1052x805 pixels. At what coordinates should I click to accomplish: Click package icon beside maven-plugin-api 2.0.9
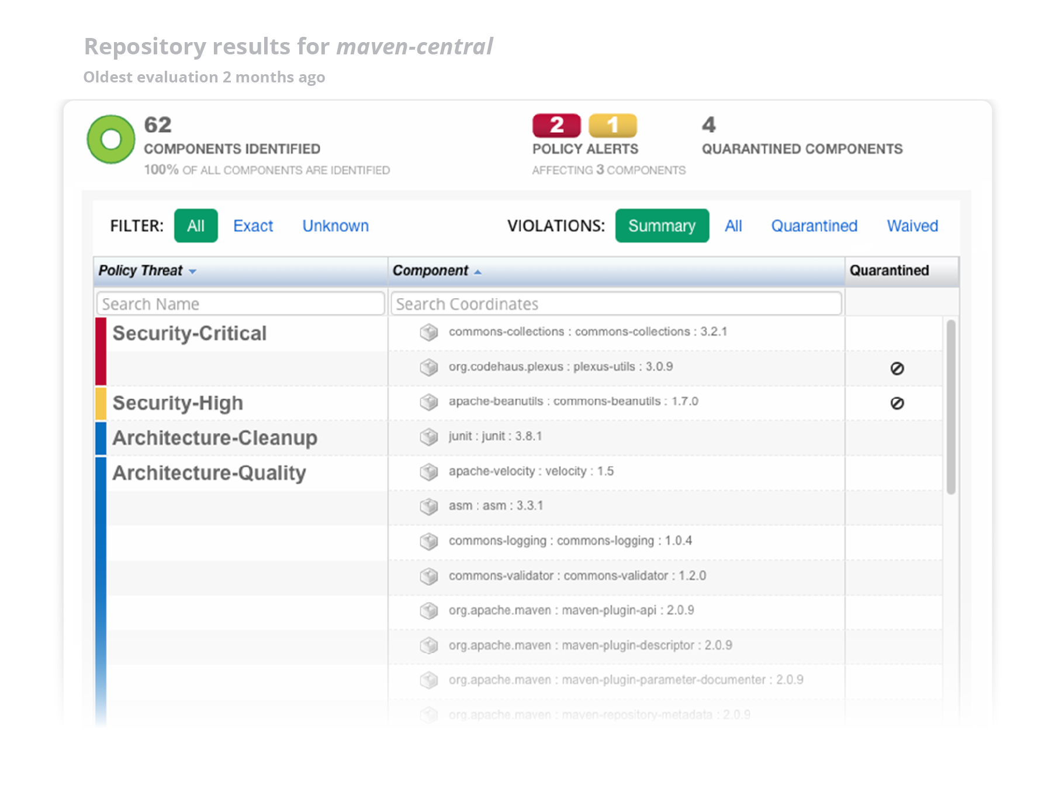tap(429, 610)
